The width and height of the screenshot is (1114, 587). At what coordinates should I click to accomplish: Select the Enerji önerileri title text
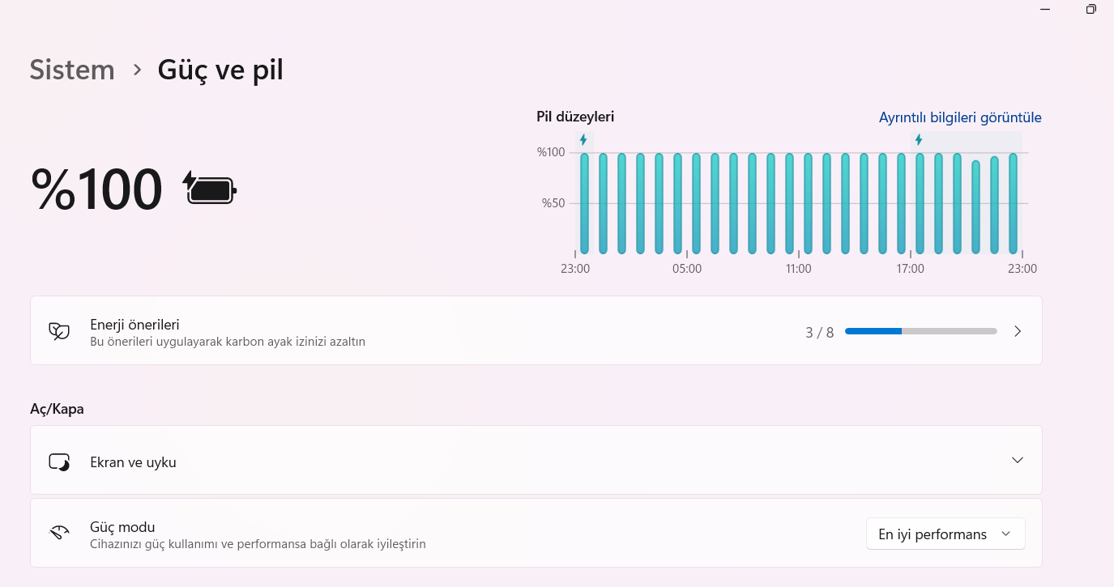pyautogui.click(x=134, y=325)
